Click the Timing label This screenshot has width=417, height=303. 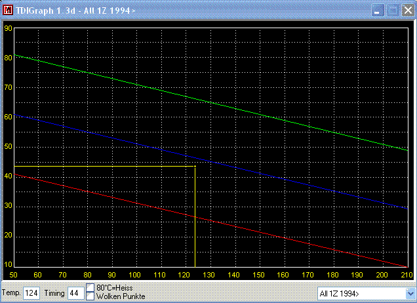[x=54, y=293]
